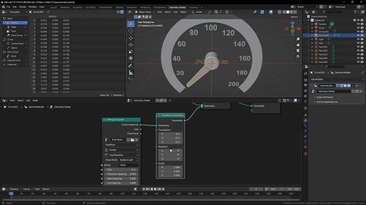The width and height of the screenshot is (366, 205).
Task: Open the Modifiers wrench tab in Properties
Action: coord(305,120)
